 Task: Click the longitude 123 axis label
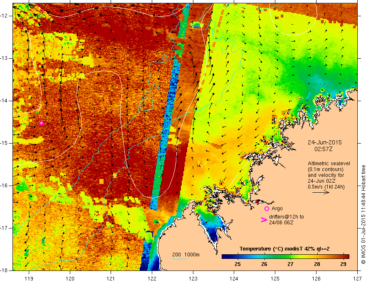193,278
